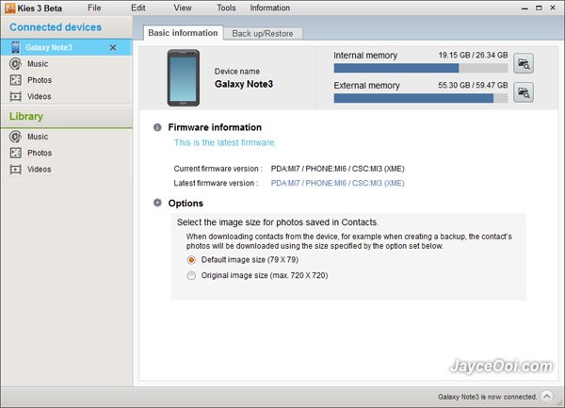This screenshot has width=565, height=408.
Task: Click the Kies 3 Beta app logo icon
Action: [x=9, y=8]
